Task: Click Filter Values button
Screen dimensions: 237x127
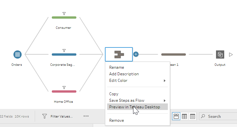Action: point(57,116)
